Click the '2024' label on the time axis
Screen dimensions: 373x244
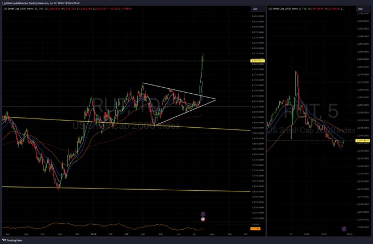[x=93, y=234]
